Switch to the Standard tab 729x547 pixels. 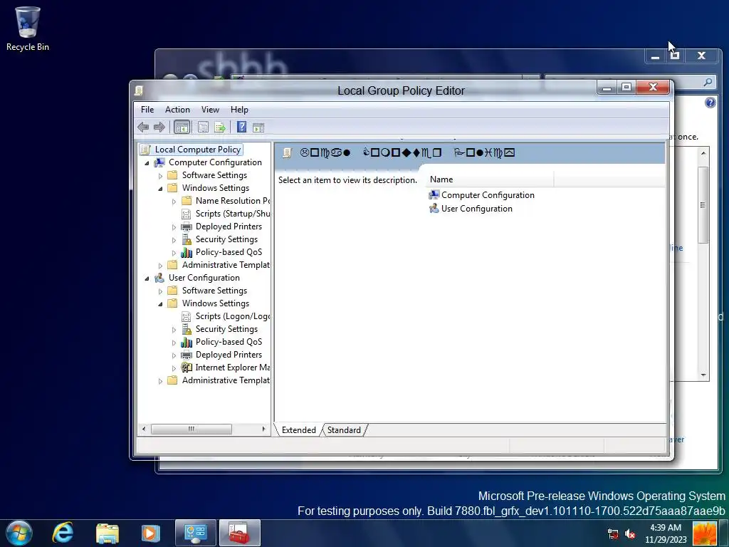(x=344, y=430)
